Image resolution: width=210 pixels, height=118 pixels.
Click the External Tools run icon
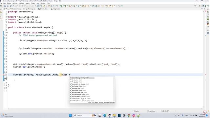[x=70, y=6]
